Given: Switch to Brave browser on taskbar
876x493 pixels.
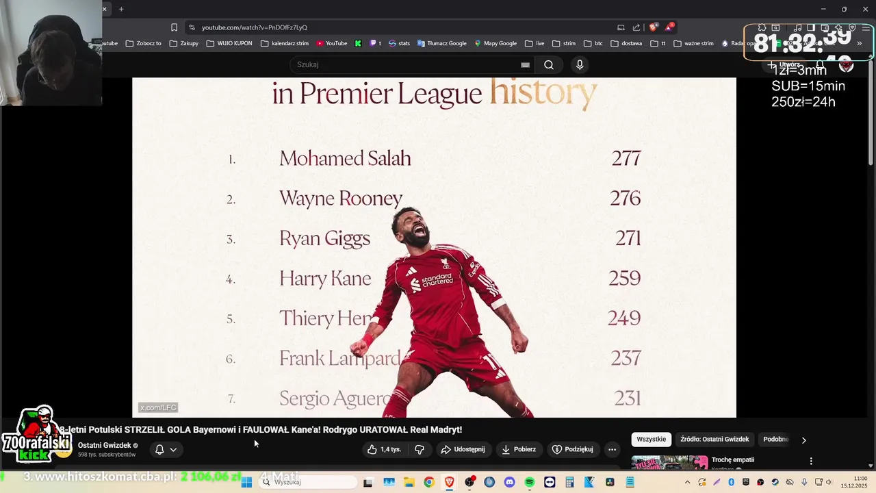Looking at the screenshot, I should 449,482.
